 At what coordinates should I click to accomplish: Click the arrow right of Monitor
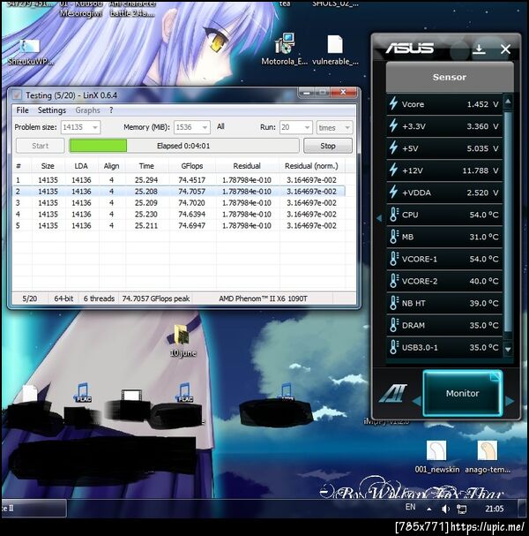[510, 401]
